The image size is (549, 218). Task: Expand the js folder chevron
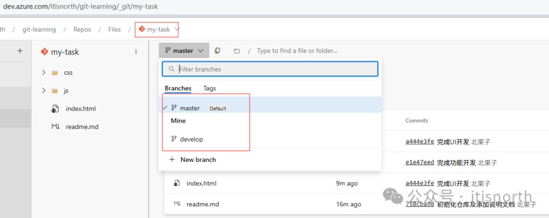[44, 91]
